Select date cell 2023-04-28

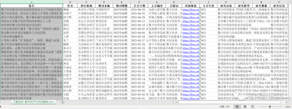(139, 9)
